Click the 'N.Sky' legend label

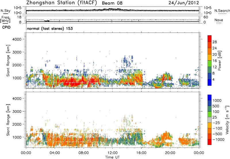click(x=5, y=11)
